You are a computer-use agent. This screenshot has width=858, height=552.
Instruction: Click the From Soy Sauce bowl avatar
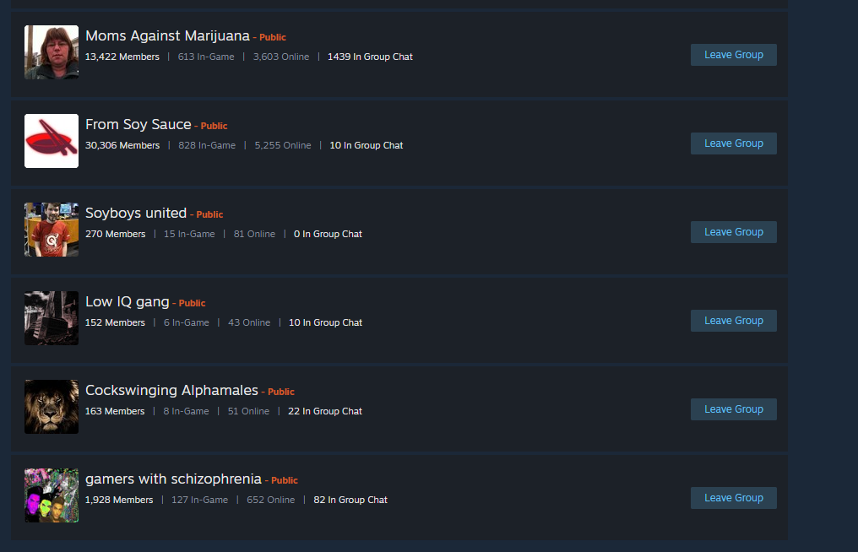click(52, 141)
